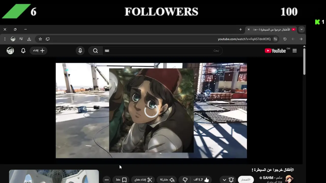The width and height of the screenshot is (326, 183).
Task: Click the مشاركة share button
Action: (167, 180)
